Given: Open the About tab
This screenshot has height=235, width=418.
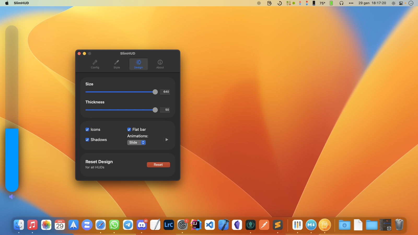Looking at the screenshot, I should 160,64.
